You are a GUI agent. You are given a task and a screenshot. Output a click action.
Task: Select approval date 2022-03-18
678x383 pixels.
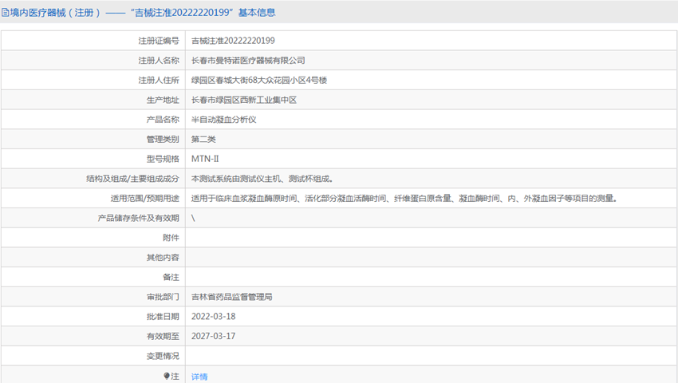pyautogui.click(x=214, y=316)
